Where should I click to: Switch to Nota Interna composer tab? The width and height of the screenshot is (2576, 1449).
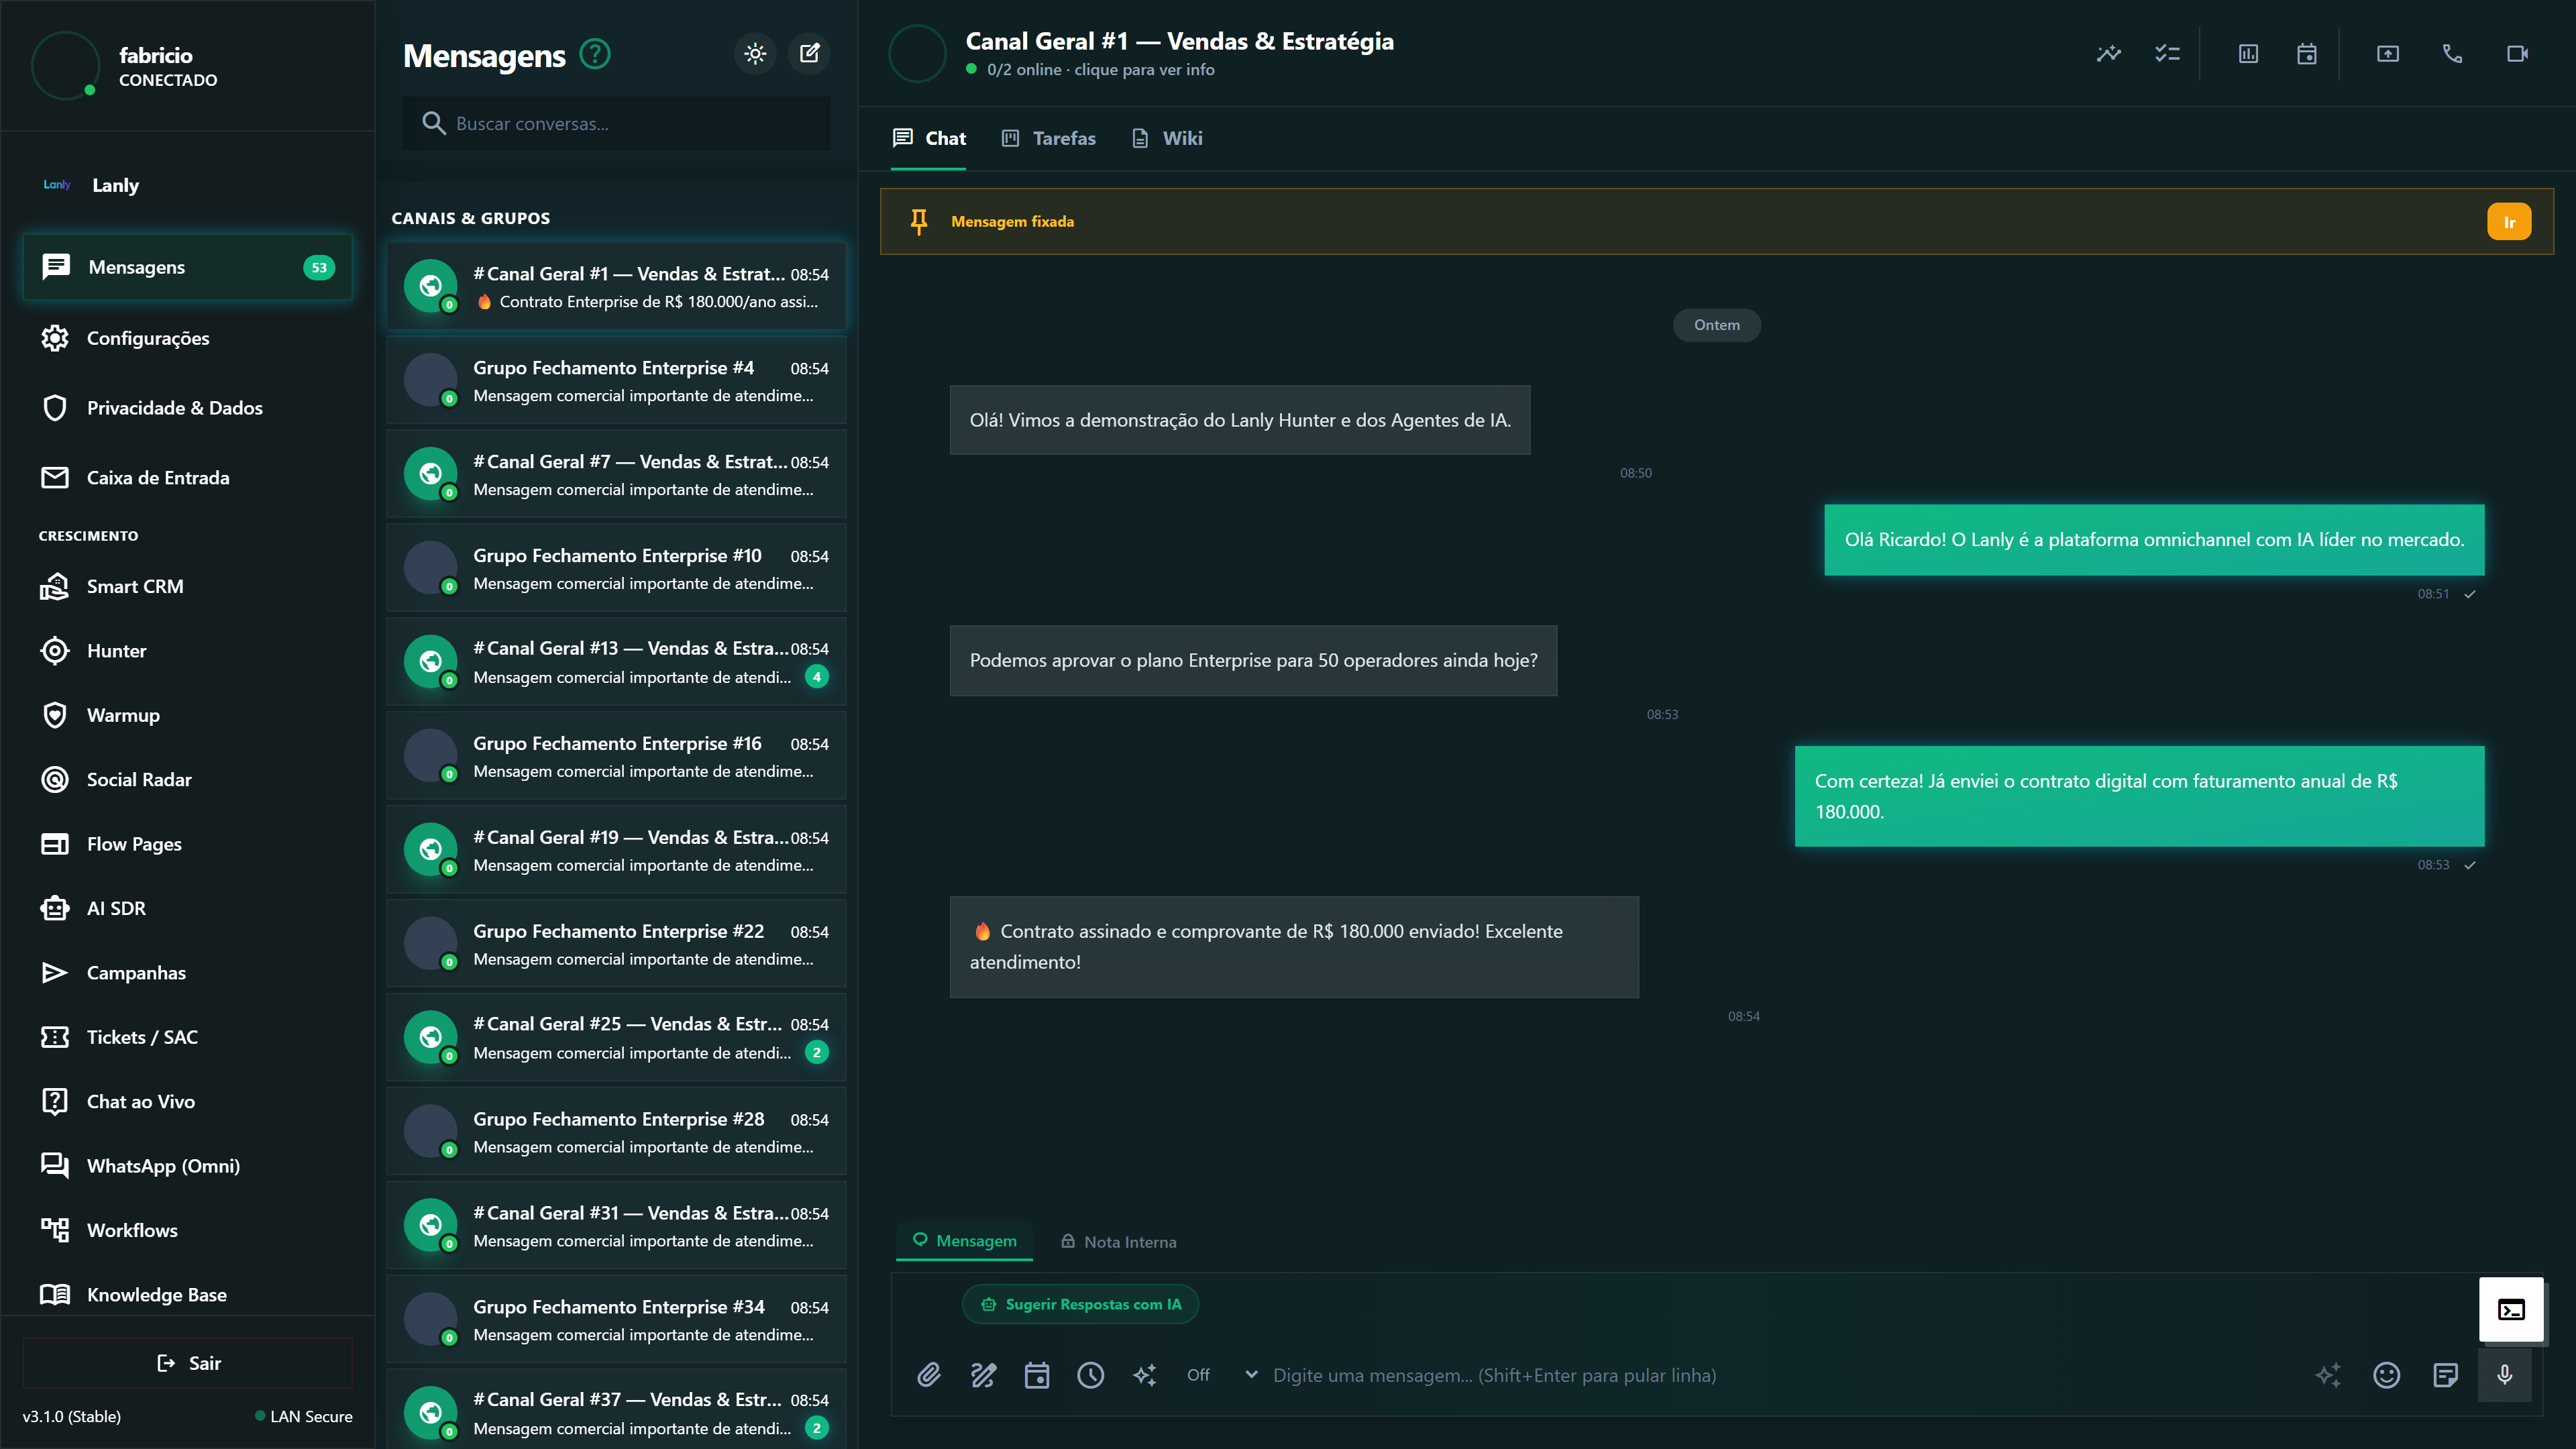coord(1118,1241)
